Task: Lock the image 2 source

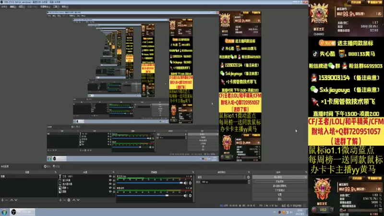Action: point(114,188)
